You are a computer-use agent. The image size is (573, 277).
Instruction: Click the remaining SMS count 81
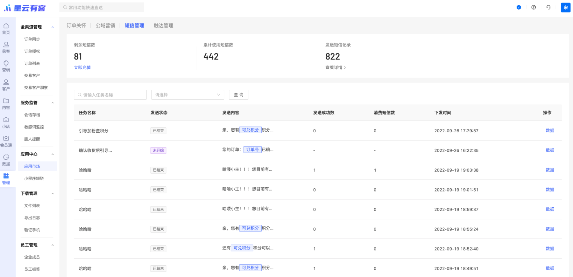coord(78,57)
